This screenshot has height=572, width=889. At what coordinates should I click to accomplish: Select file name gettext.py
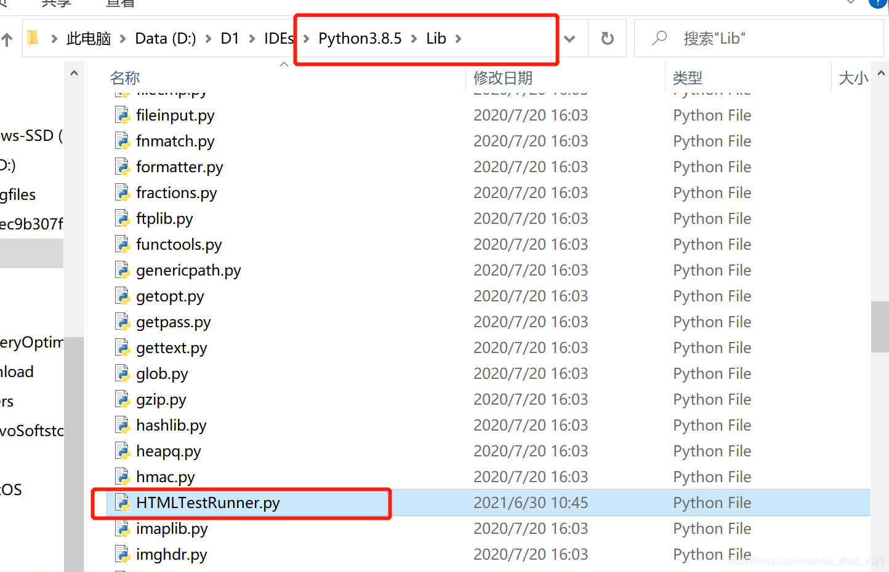click(x=172, y=348)
